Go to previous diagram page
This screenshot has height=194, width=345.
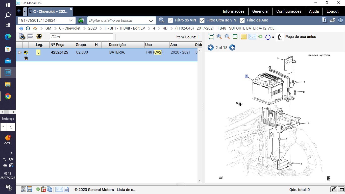pos(211,47)
